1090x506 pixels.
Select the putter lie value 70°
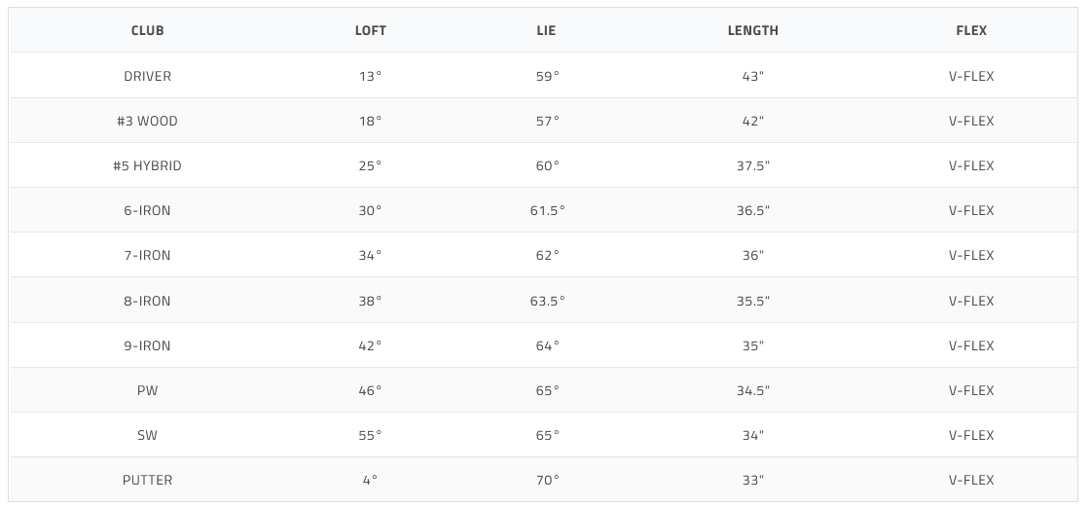pos(546,480)
